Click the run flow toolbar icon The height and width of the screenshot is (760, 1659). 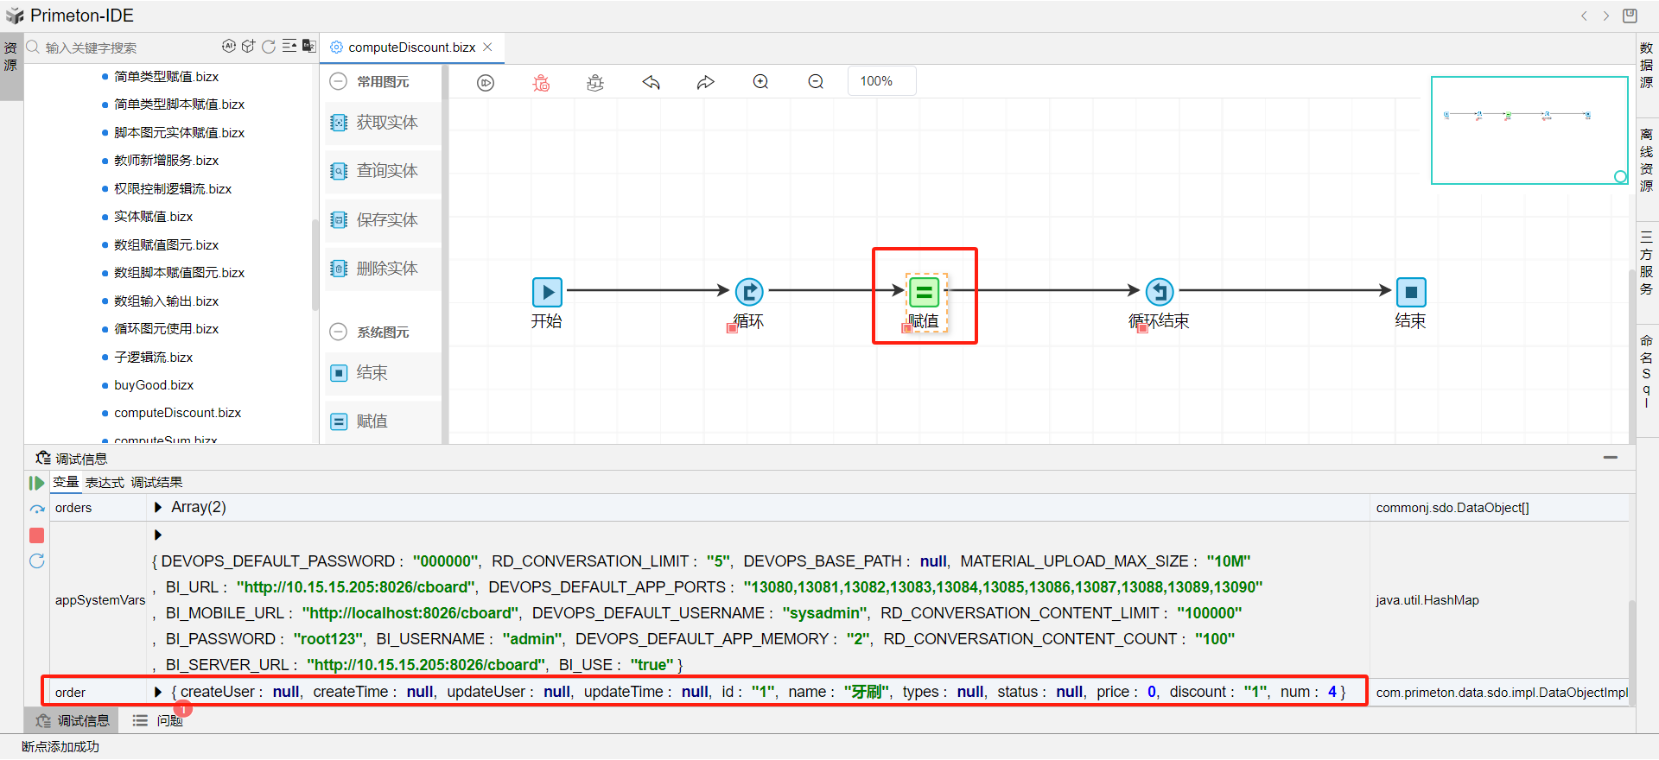(x=486, y=82)
